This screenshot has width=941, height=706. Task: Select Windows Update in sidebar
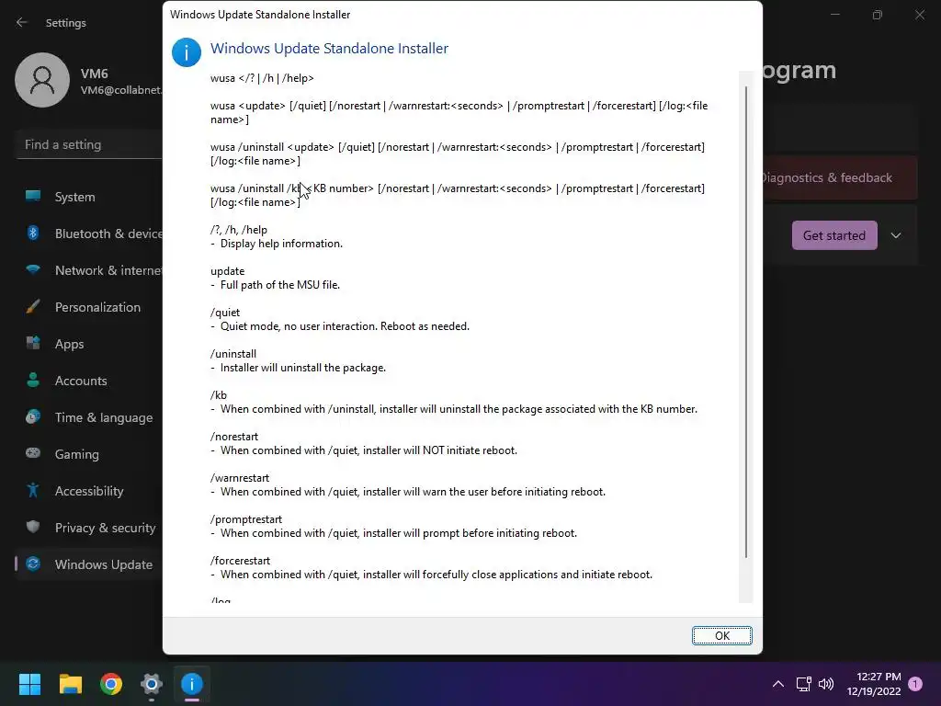[x=90, y=565]
